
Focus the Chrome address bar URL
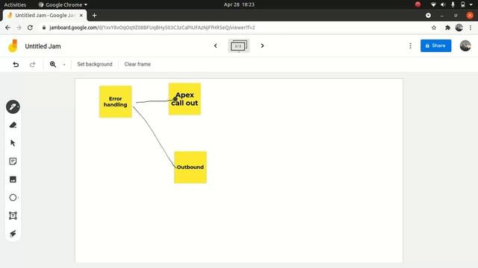click(152, 28)
